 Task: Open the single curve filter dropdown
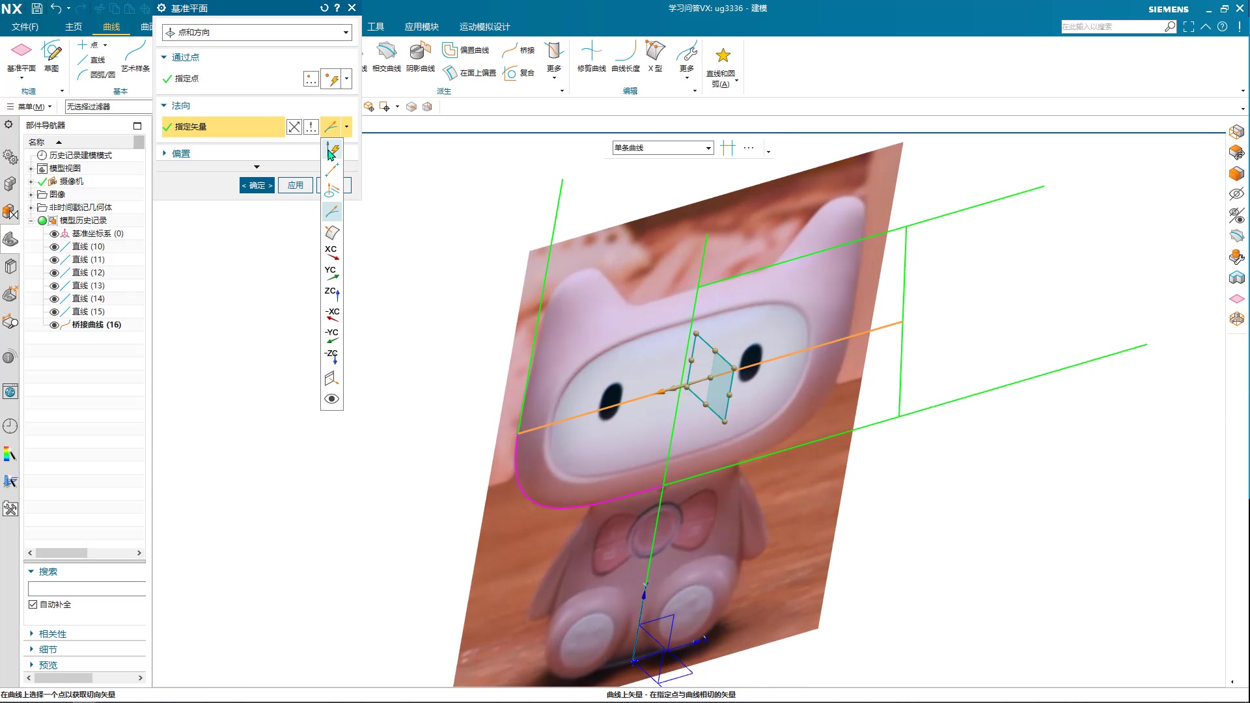click(663, 148)
